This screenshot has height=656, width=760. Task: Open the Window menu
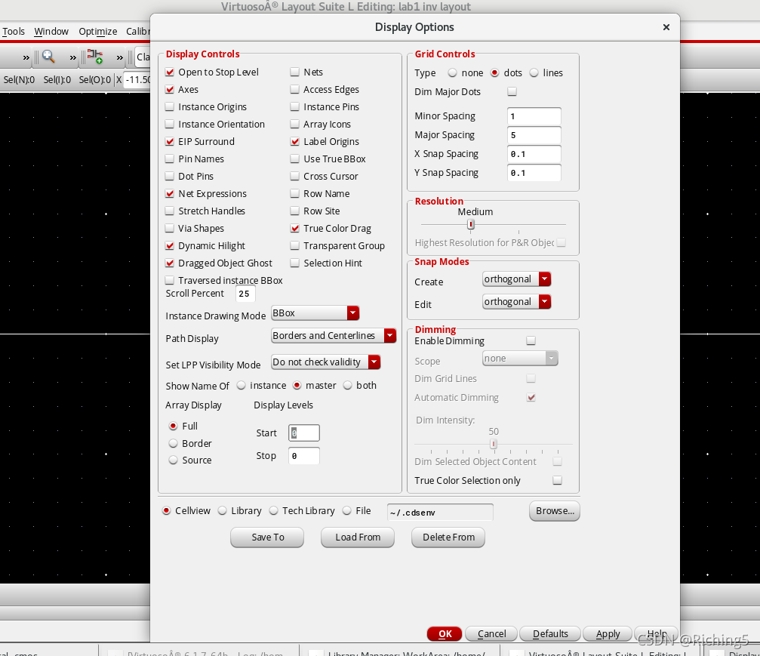point(51,32)
